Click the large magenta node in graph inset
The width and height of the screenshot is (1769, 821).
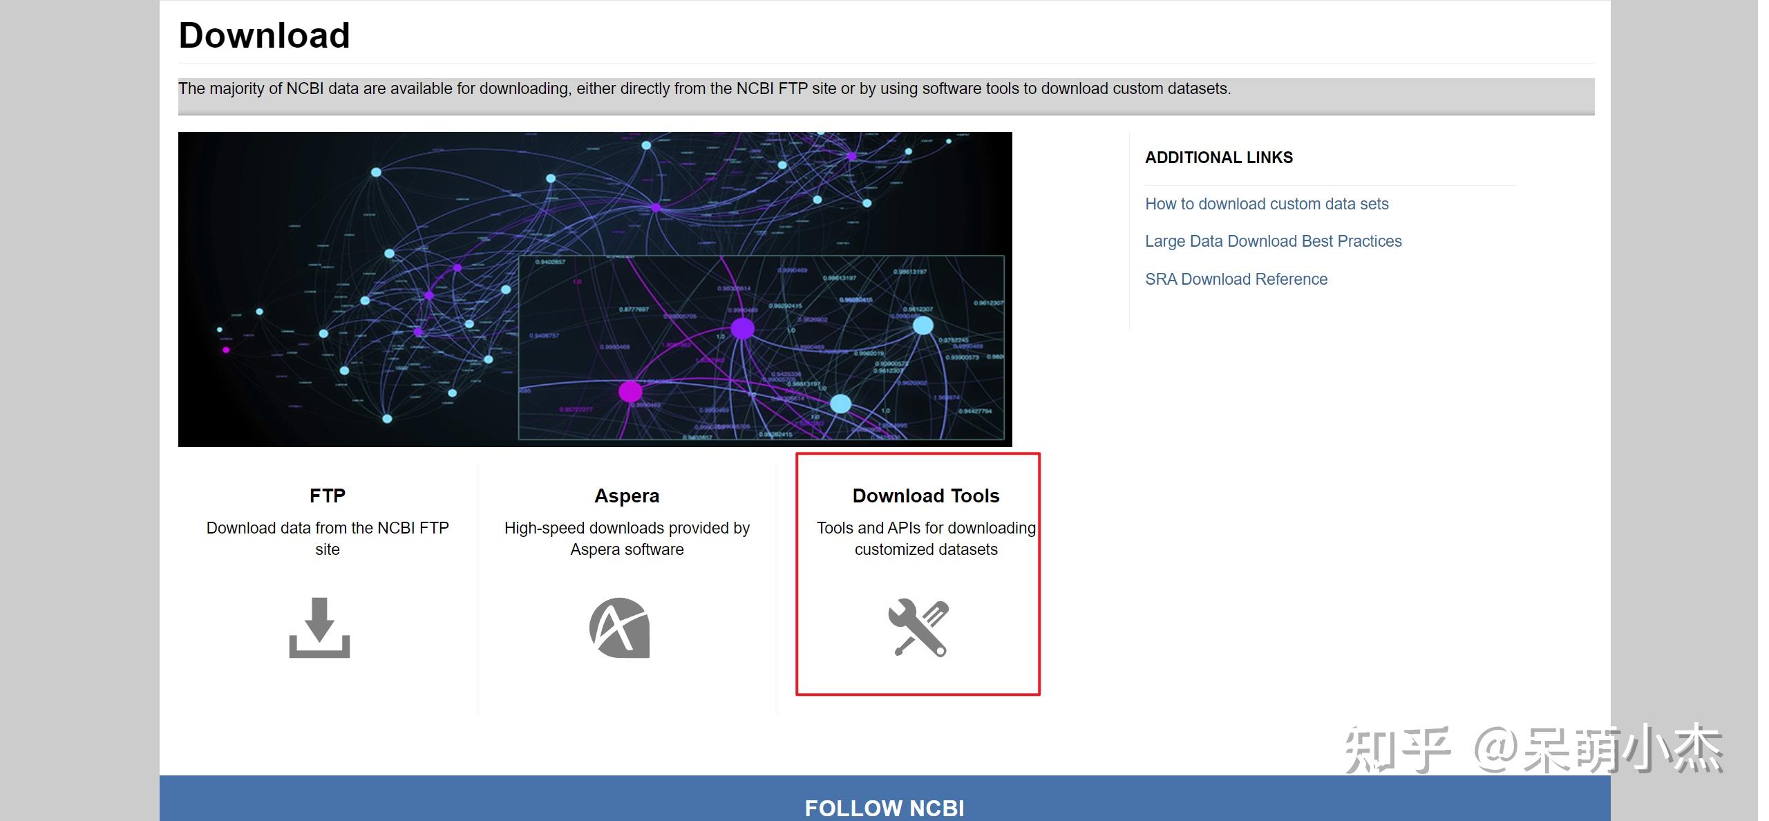point(630,391)
